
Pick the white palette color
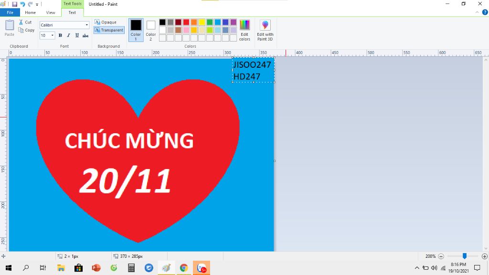pos(162,30)
